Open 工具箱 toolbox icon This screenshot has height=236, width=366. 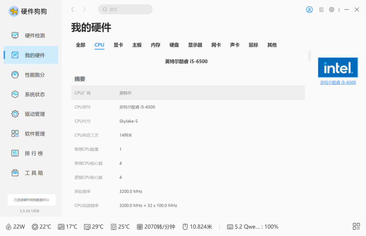[x=15, y=173]
